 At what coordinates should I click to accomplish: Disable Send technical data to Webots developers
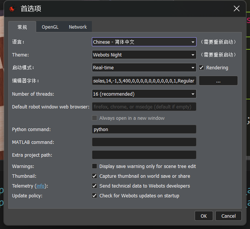pos(95,186)
